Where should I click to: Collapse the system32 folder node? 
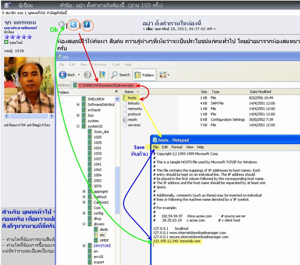(78, 126)
